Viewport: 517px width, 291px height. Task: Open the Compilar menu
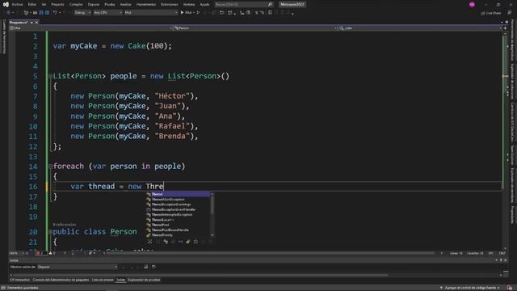coord(76,4)
